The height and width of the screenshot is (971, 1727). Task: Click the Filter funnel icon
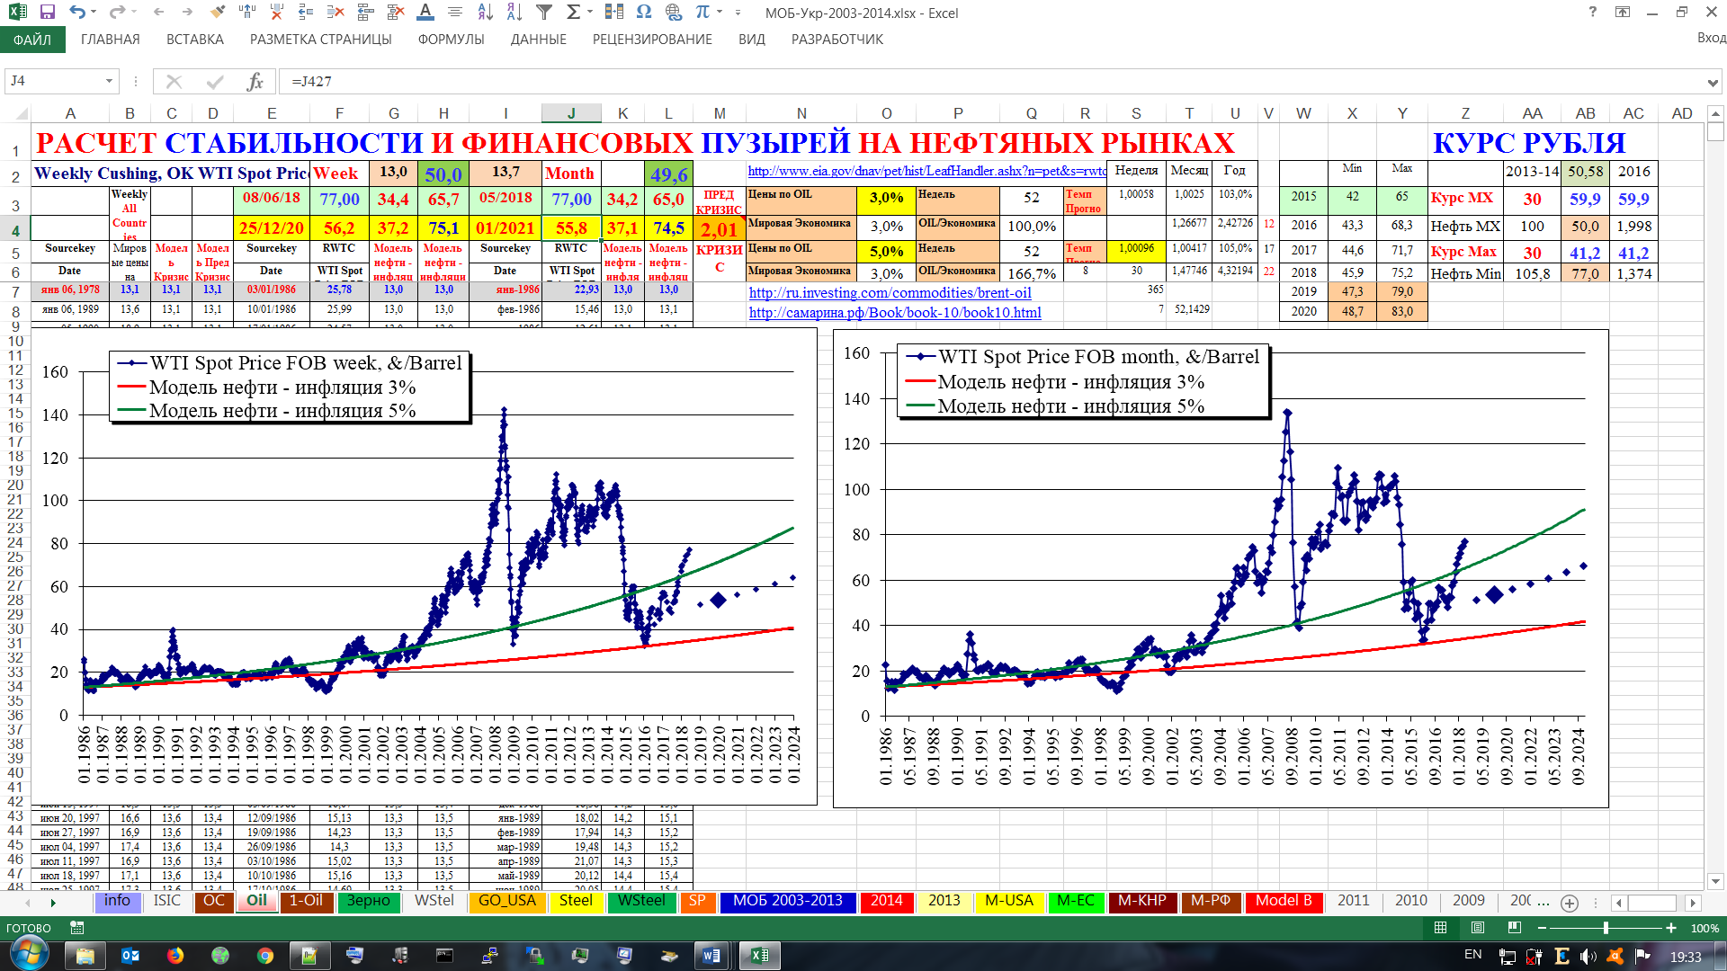pyautogui.click(x=544, y=13)
